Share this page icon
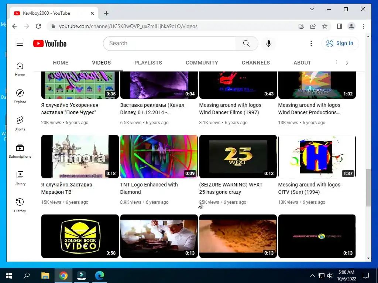Image resolution: width=378 pixels, height=283 pixels. coord(313,26)
